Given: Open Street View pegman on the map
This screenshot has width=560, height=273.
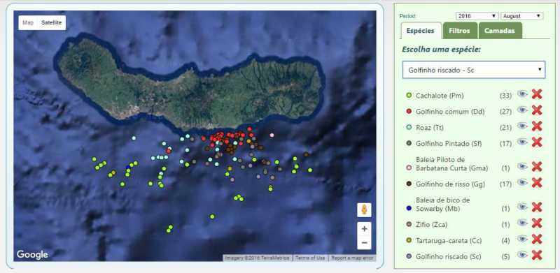Looking at the screenshot, I should pos(364,210).
